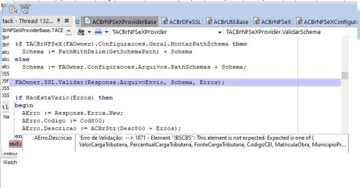
Task: Click file icon on ACBrNFSeXConfigur tab
Action: click(299, 21)
